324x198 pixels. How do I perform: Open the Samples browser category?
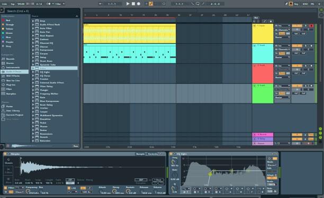point(11,93)
